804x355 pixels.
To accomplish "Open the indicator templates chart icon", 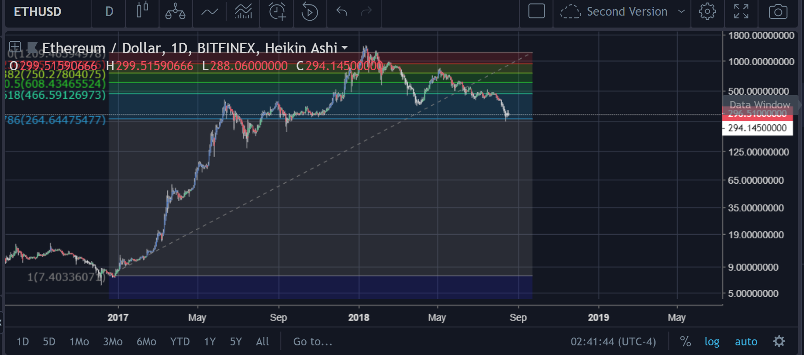I will click(x=243, y=11).
